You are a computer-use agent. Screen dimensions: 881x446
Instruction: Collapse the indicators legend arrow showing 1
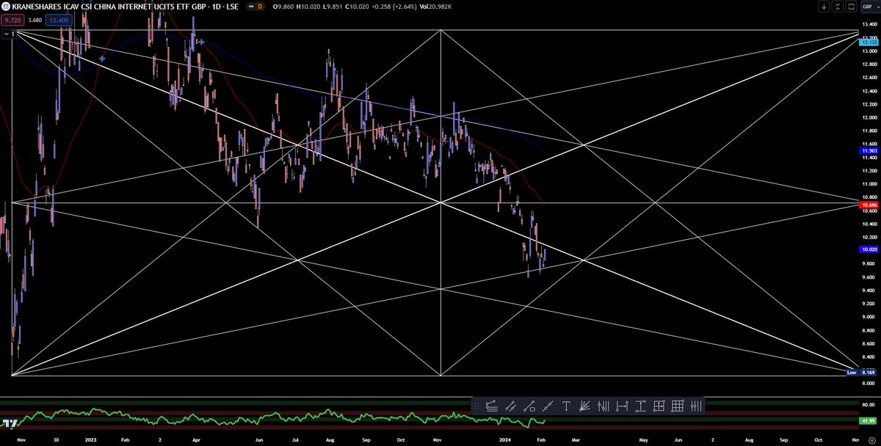pos(7,34)
